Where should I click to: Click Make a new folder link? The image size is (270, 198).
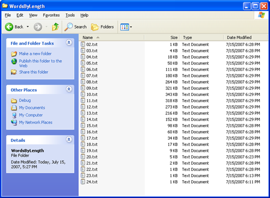coord(35,54)
